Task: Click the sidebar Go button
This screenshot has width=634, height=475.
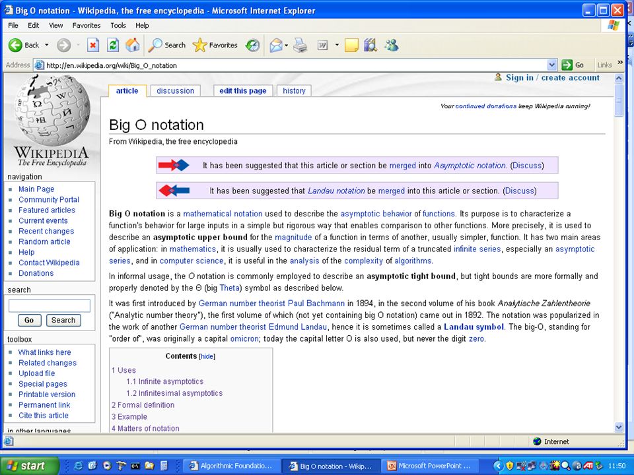Action: 29,321
